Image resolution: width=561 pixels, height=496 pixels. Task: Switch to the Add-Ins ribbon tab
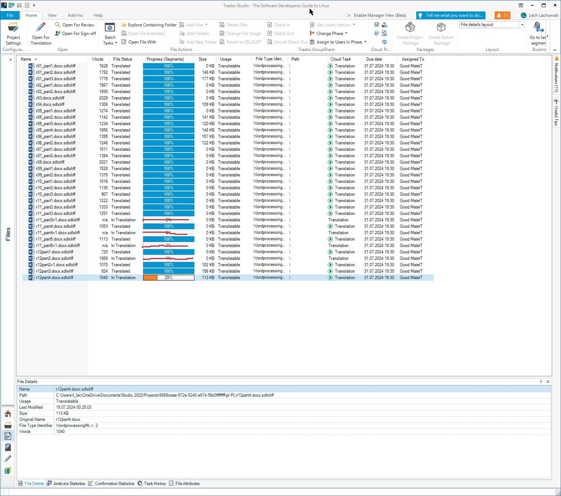pos(75,15)
